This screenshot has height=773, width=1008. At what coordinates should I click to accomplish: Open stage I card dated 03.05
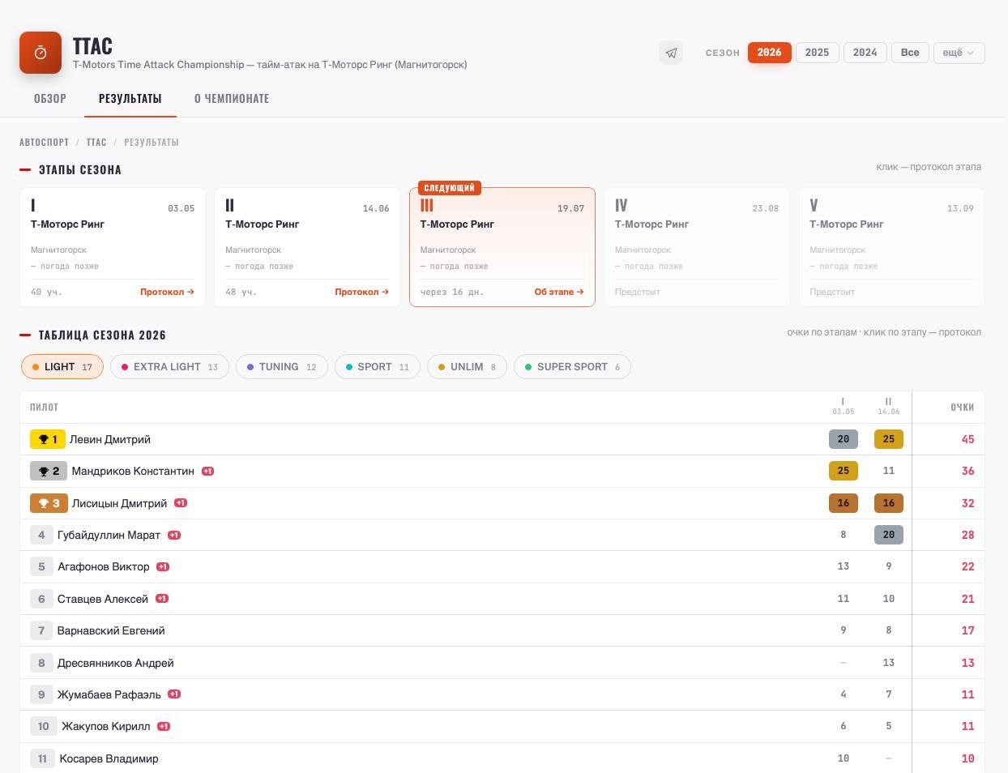[x=113, y=247]
